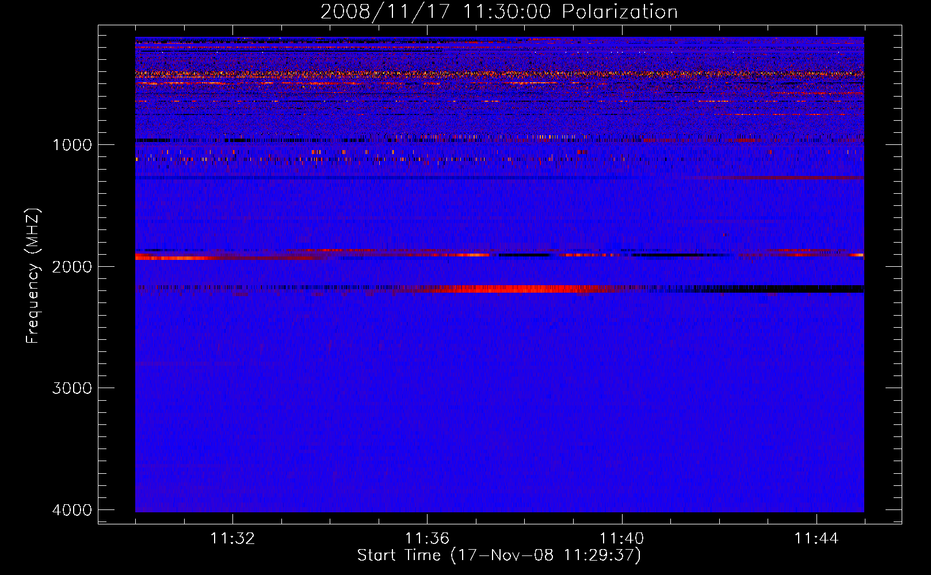Click the 'Start Time (17-Nov-08 11:29:37)' label
Image resolution: width=931 pixels, height=575 pixels.
(499, 555)
